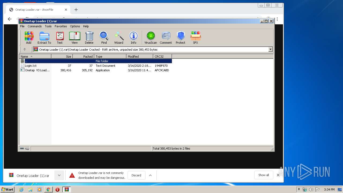This screenshot has width=343, height=193.
Task: Discard the dangerous download warning
Action: click(136, 175)
